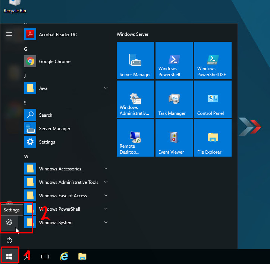Jump using the letter W header
Screen dimensions: 270x264
coord(26,157)
